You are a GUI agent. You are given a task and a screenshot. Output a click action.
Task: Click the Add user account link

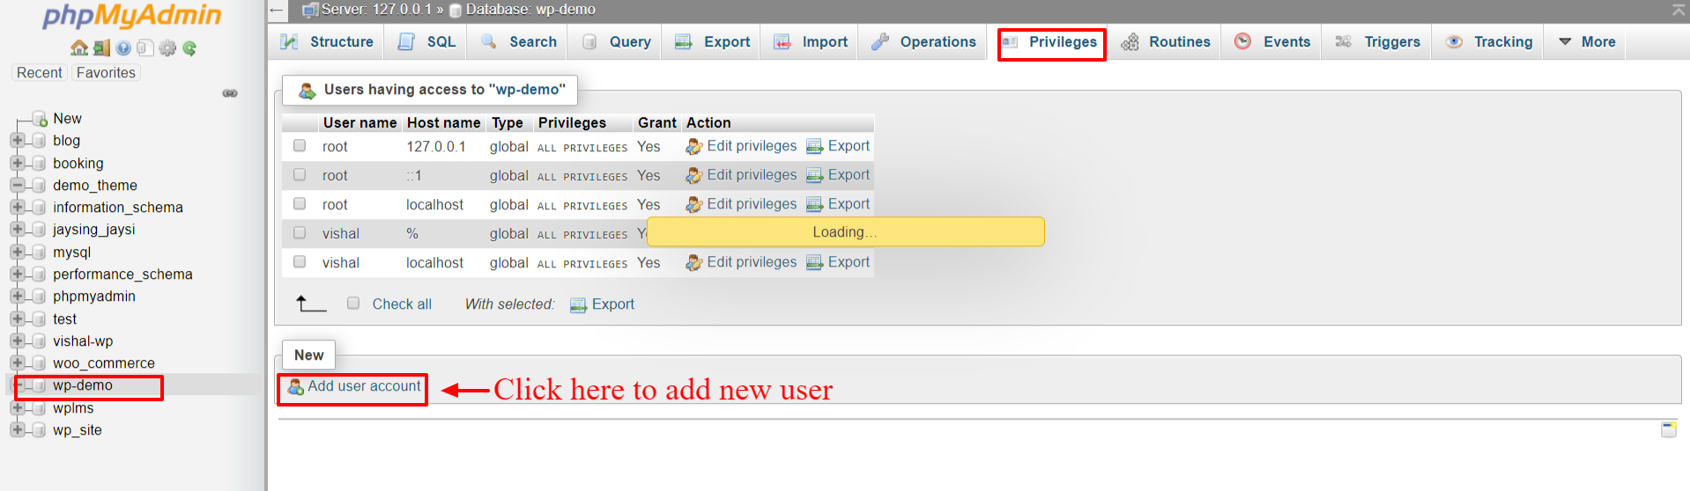pyautogui.click(x=364, y=387)
